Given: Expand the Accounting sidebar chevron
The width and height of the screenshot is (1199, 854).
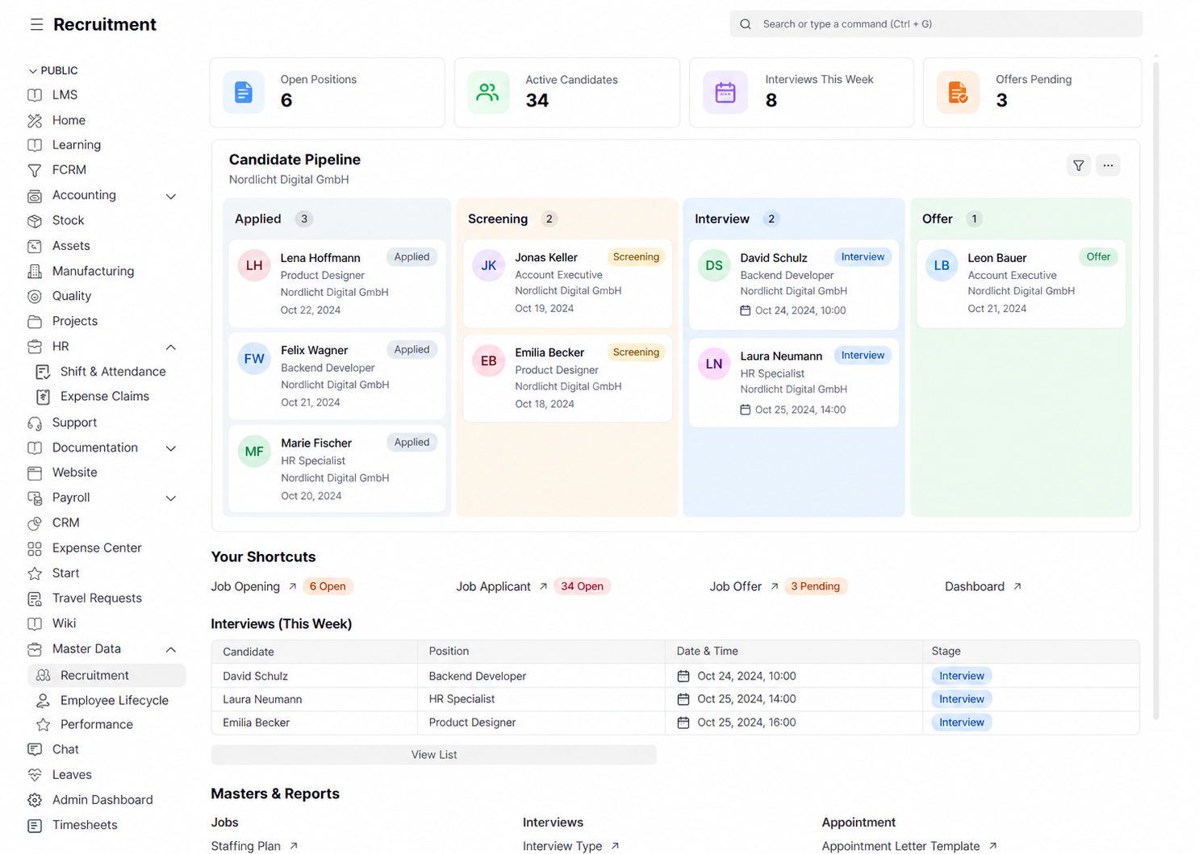Looking at the screenshot, I should [x=171, y=196].
